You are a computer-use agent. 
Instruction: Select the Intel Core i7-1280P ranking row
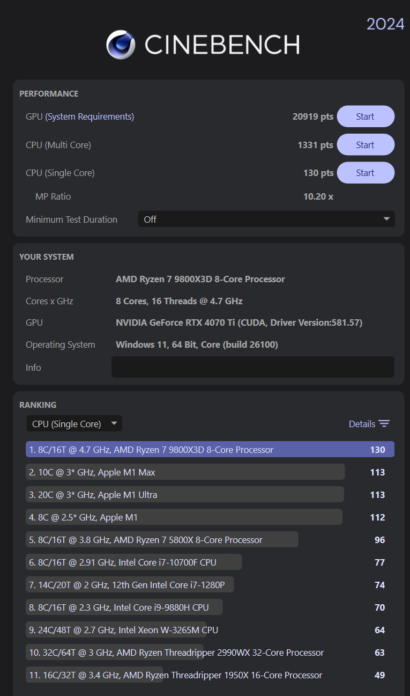[130, 585]
